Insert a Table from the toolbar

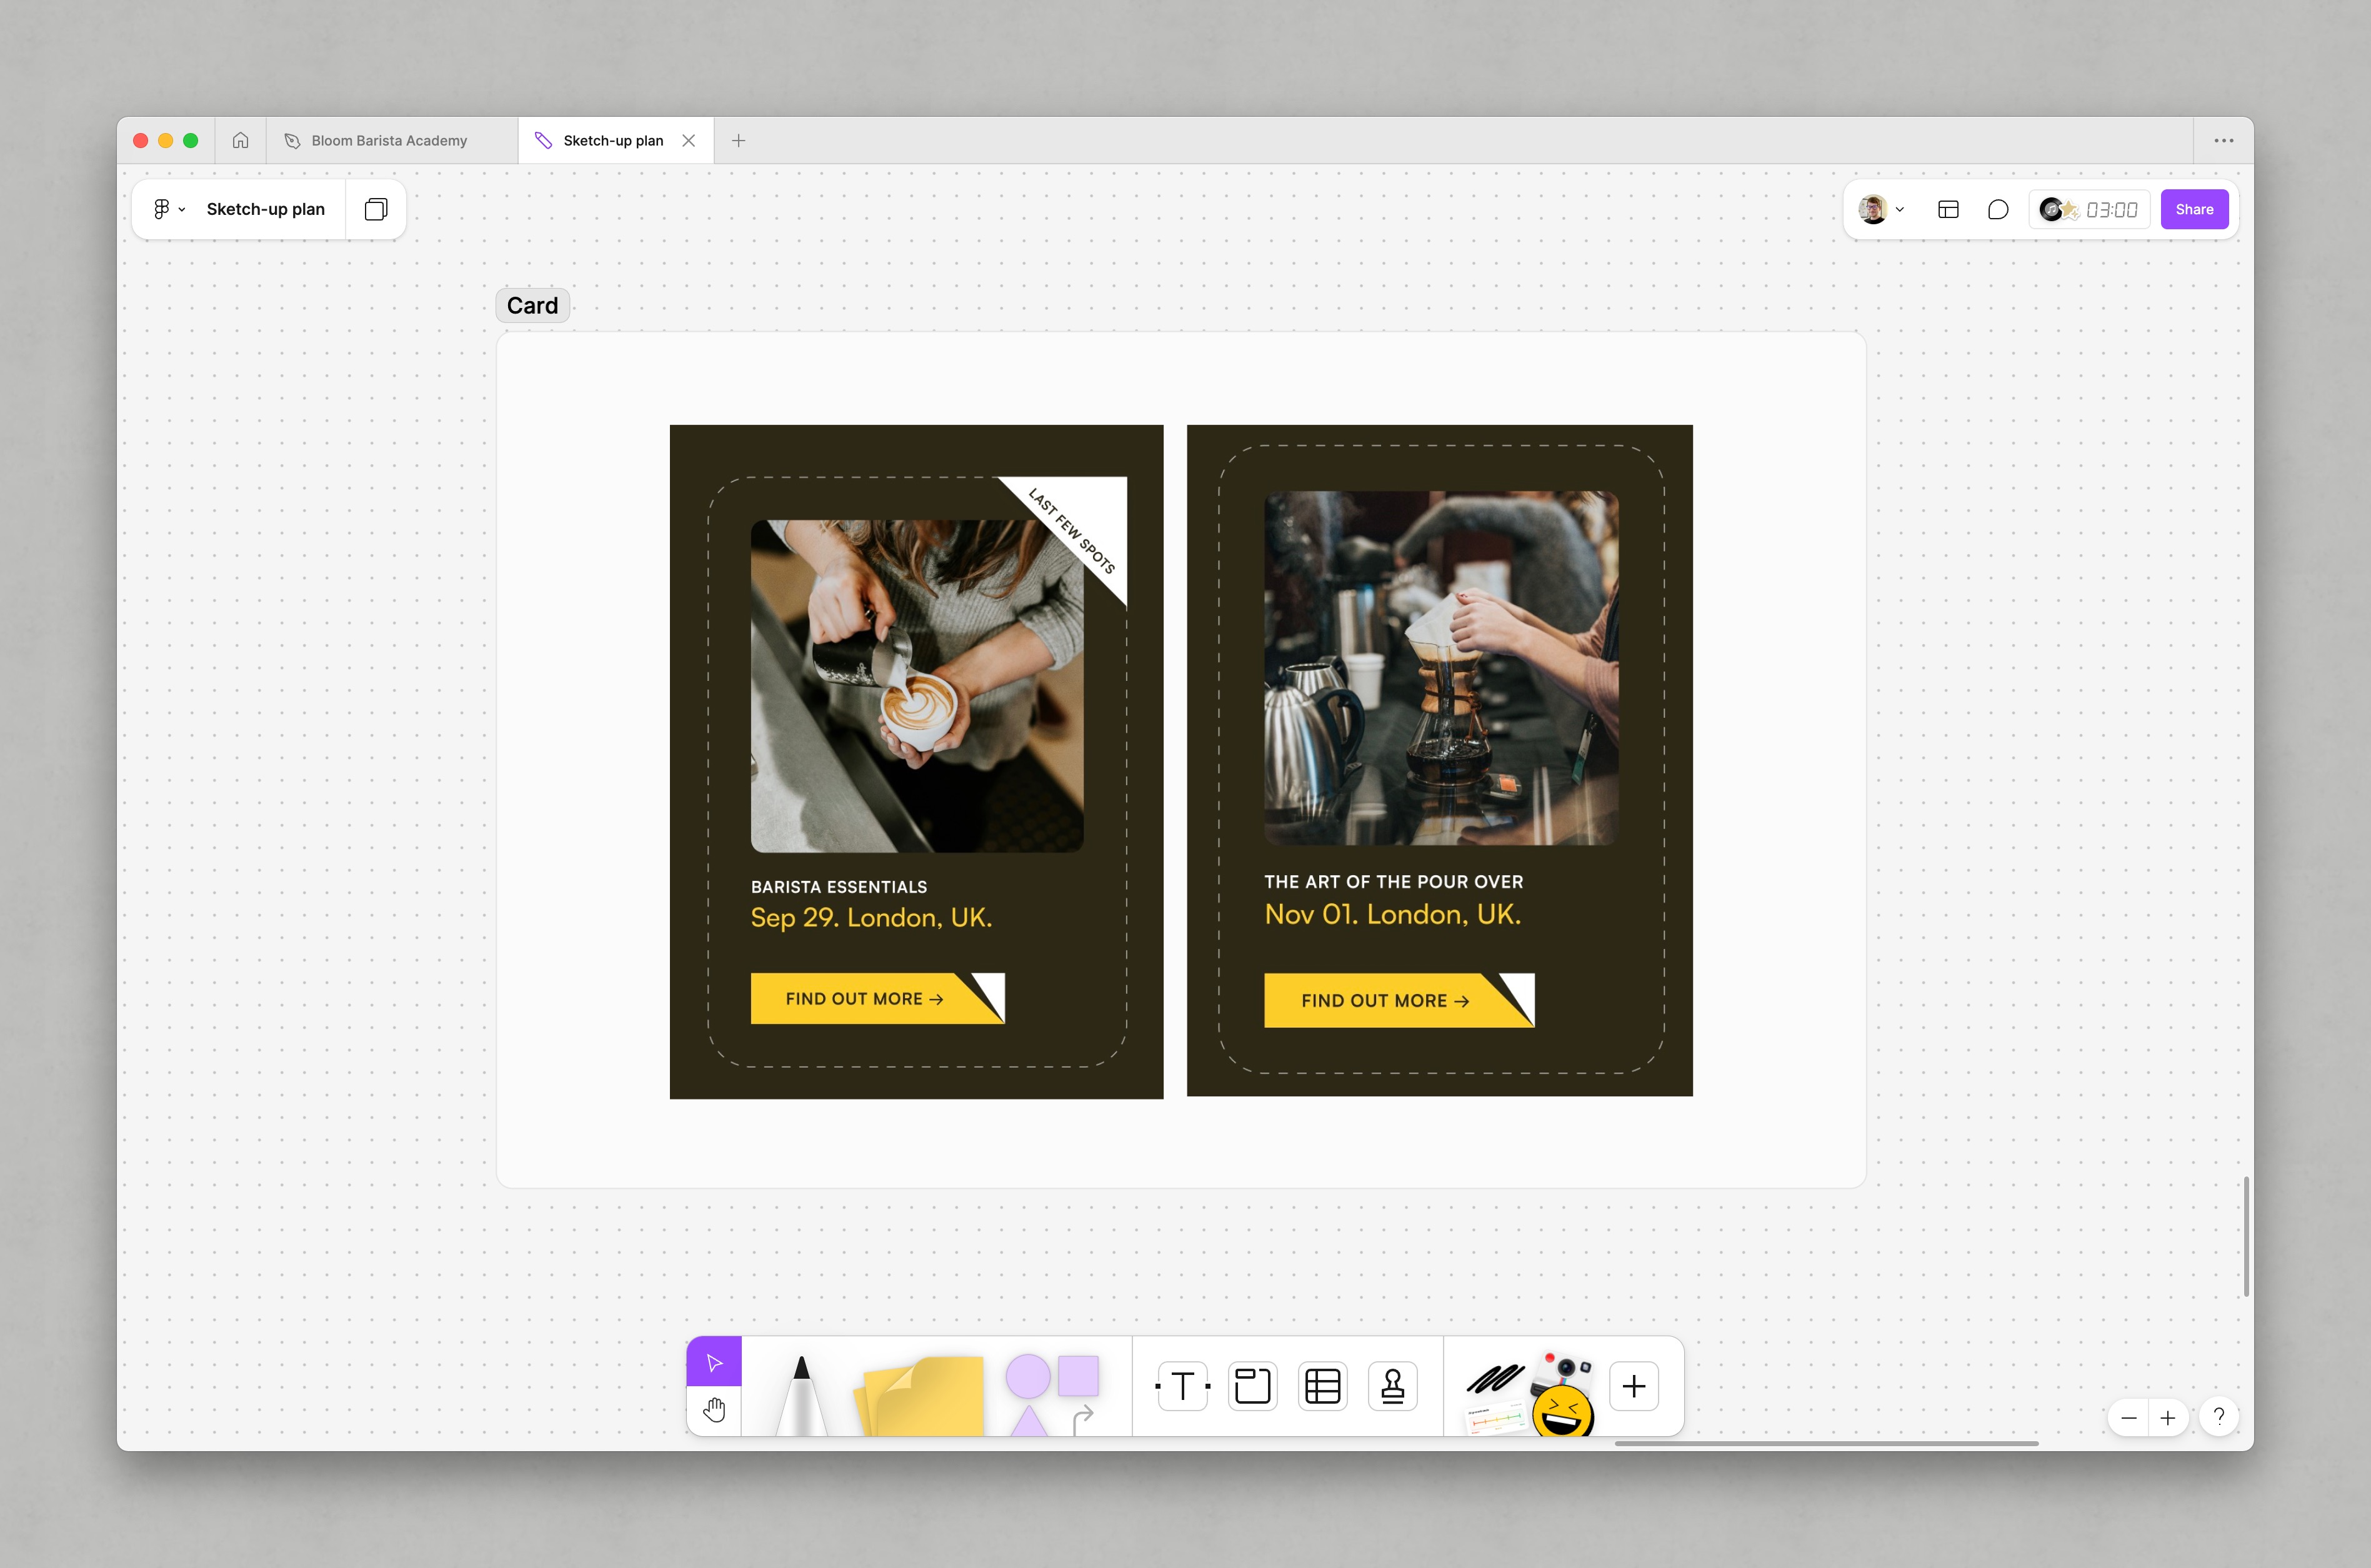tap(1322, 1386)
